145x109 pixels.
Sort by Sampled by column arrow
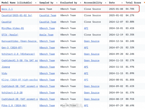coord(57,3)
